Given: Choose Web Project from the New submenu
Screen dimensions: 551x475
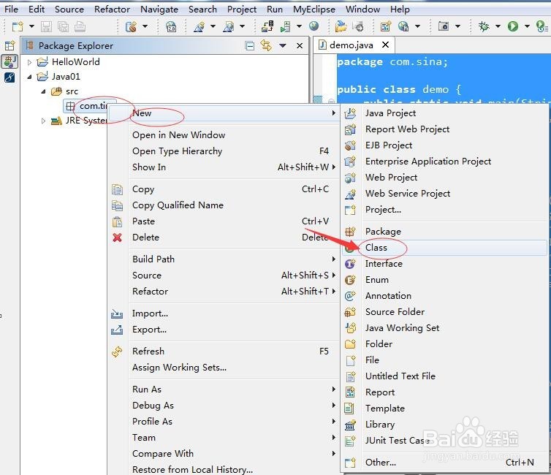Looking at the screenshot, I should click(x=444, y=178).
